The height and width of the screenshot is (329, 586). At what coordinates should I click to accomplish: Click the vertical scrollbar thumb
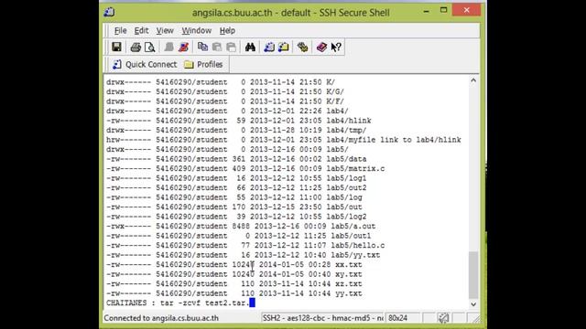point(473,275)
